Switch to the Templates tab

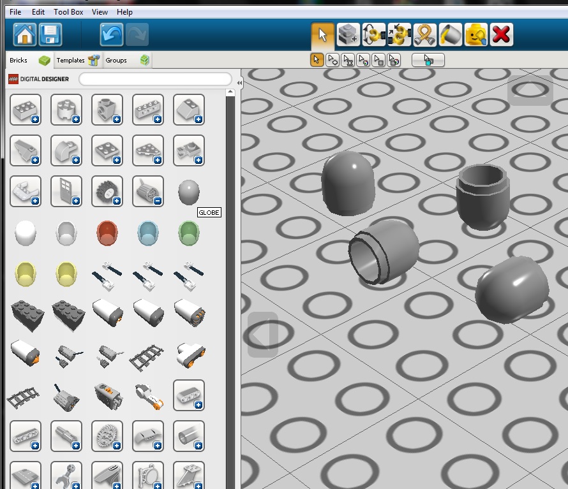77,60
